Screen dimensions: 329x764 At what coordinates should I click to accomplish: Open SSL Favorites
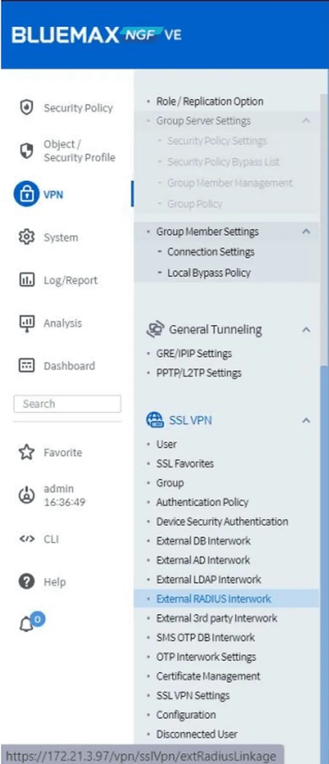[x=185, y=464]
